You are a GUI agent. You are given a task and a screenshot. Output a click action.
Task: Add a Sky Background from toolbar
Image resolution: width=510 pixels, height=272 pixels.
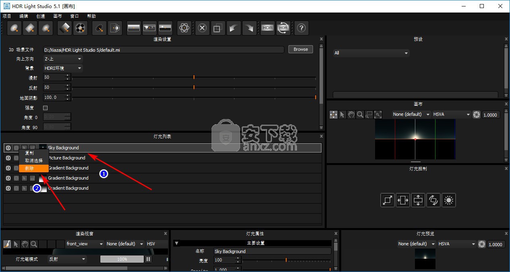pyautogui.click(x=165, y=28)
